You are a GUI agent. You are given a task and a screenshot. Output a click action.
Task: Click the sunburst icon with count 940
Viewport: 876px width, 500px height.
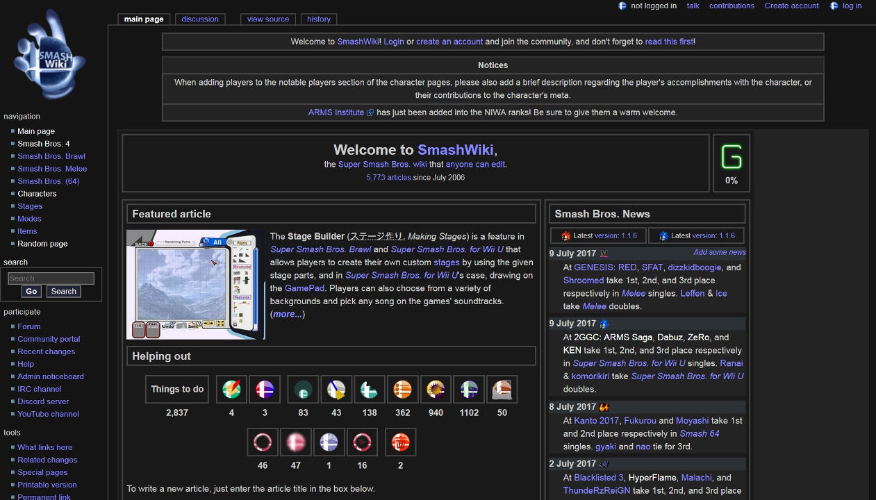436,389
